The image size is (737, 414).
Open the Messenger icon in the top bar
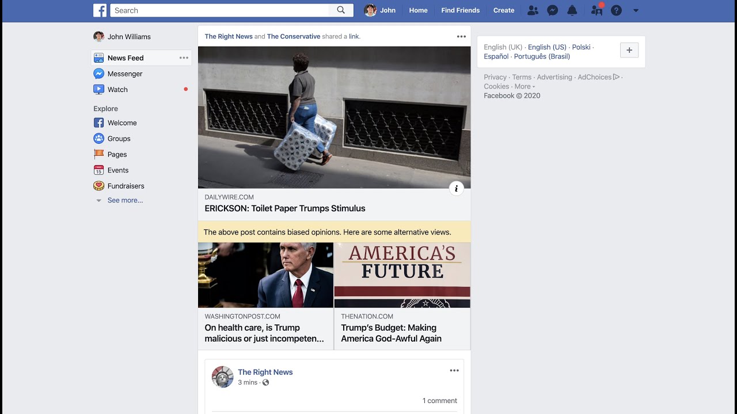pos(552,10)
